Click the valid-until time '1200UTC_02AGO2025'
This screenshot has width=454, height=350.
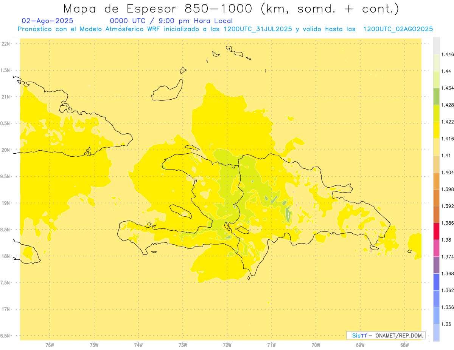click(398, 29)
